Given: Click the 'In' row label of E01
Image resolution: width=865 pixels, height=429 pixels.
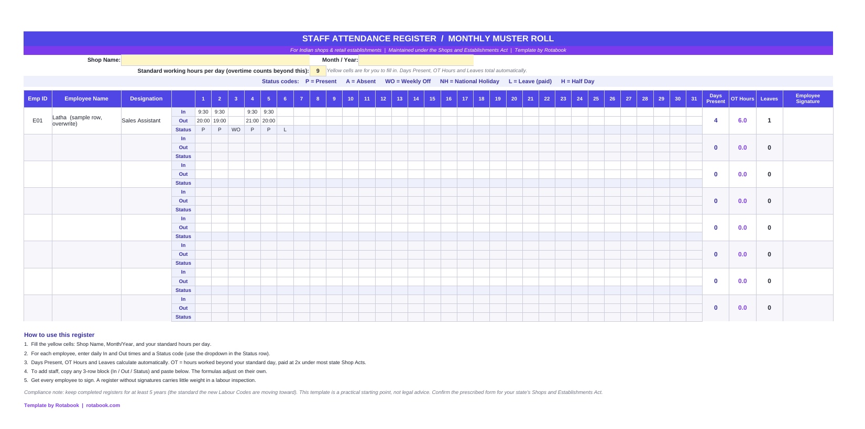Looking at the screenshot, I should 183,112.
